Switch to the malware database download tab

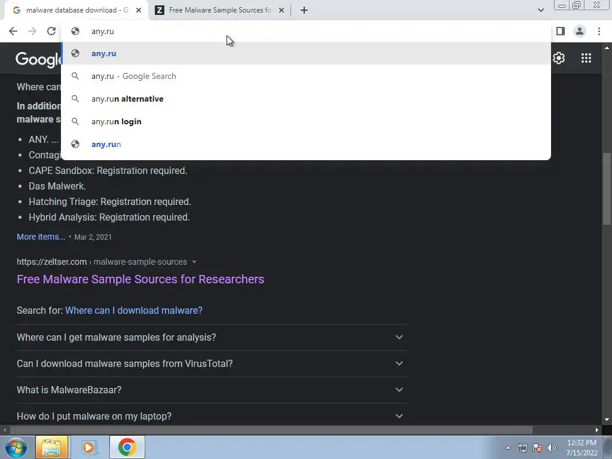[76, 10]
